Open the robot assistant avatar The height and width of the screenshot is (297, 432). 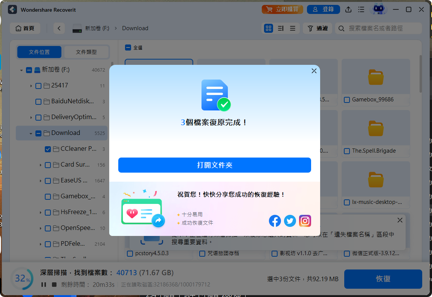(379, 9)
